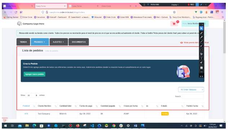
Task: Open Bitbucket bookmark
Action: pos(97,17)
